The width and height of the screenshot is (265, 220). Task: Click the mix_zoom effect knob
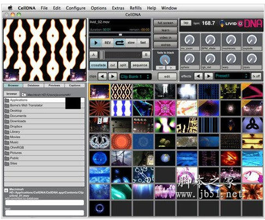[189, 40]
